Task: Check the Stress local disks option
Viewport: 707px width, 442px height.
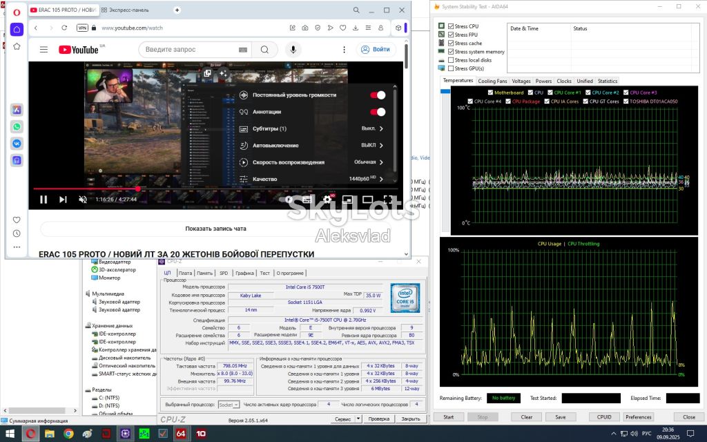Action: click(x=451, y=60)
